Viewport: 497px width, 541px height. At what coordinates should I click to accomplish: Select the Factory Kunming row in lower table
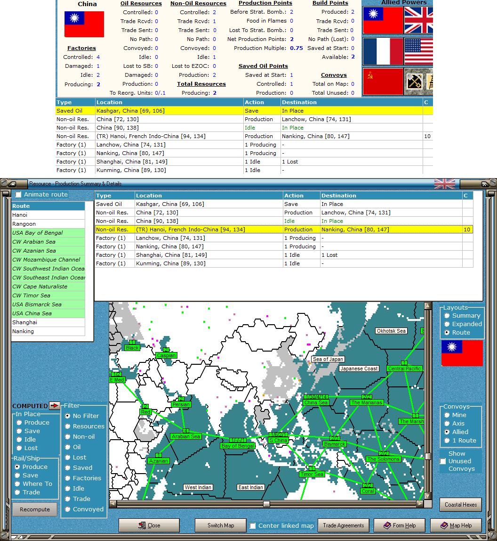(x=284, y=263)
